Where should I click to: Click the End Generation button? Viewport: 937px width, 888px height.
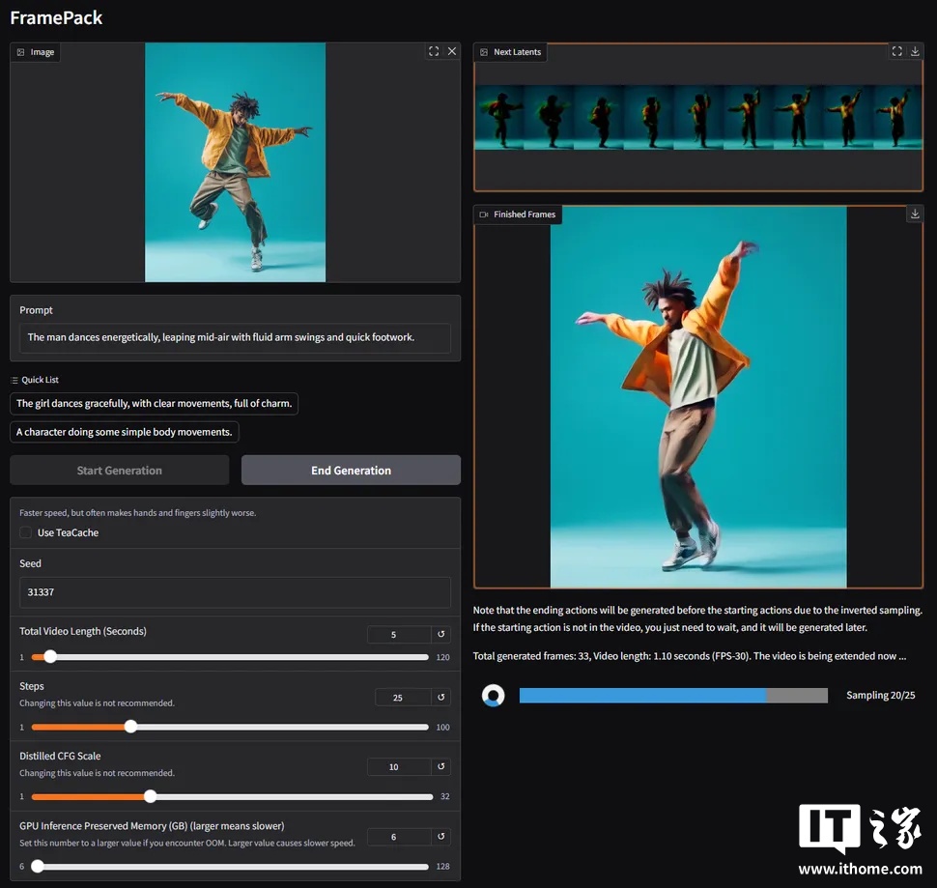(351, 471)
